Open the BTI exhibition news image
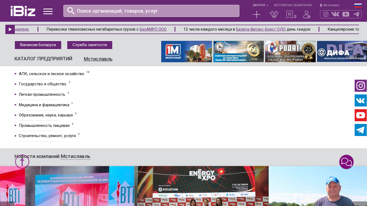This screenshot has height=206, width=367. [67, 186]
